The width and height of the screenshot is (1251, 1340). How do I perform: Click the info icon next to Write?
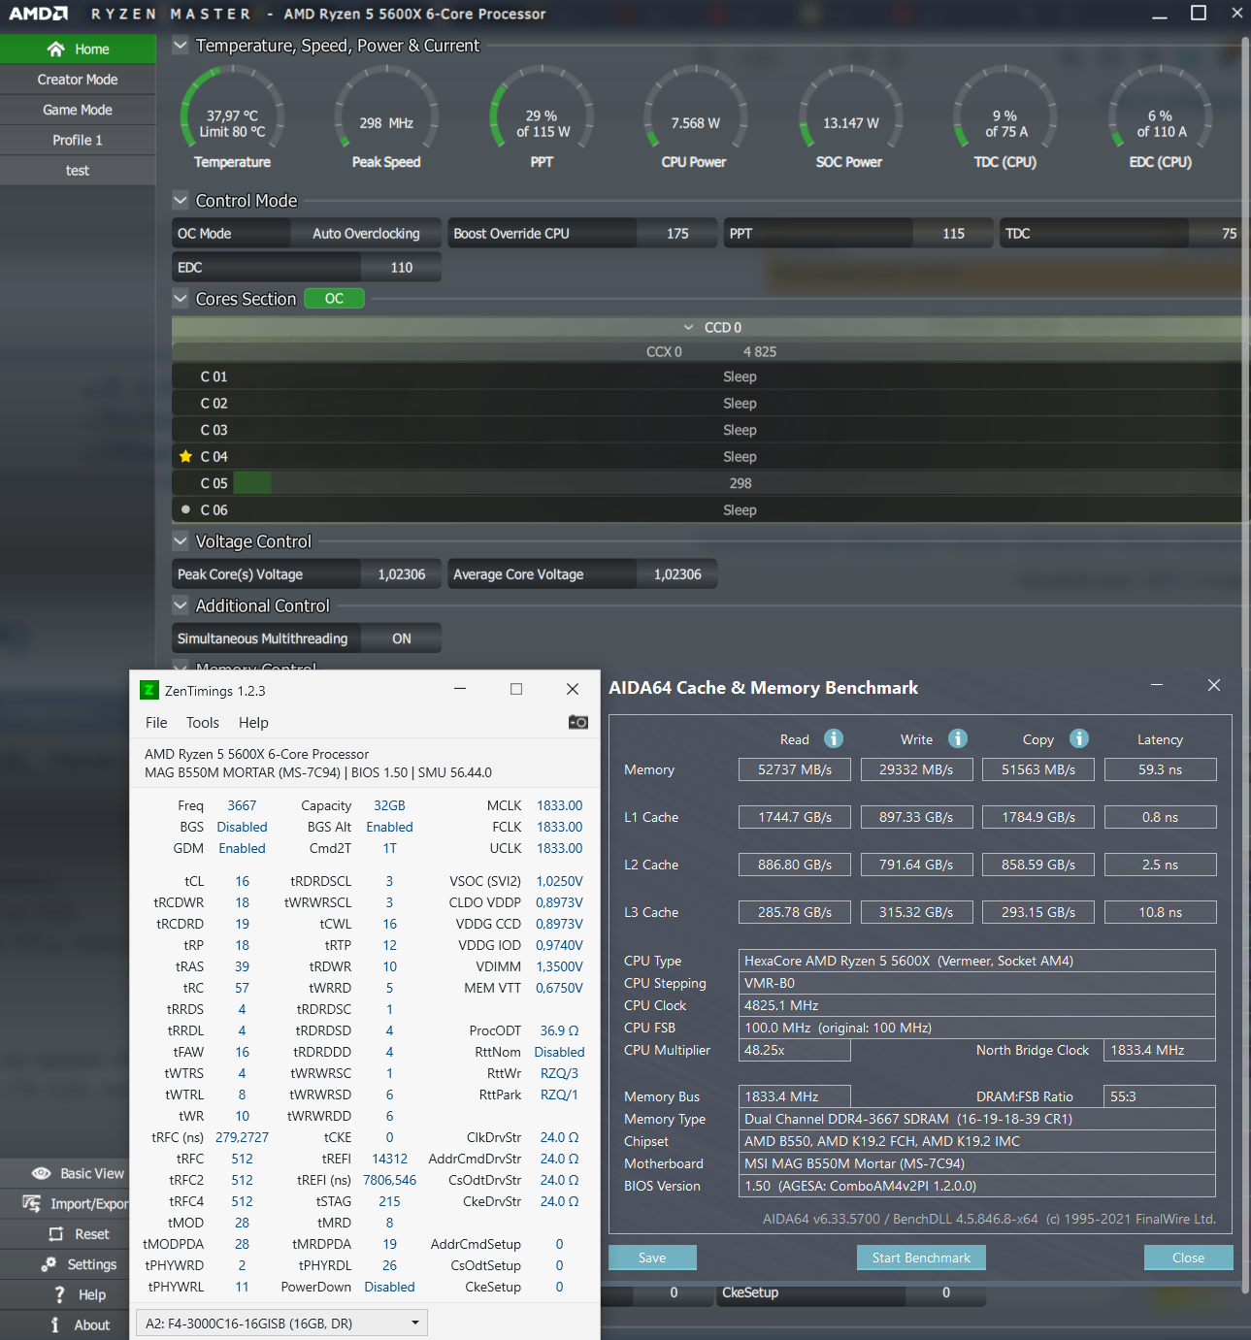point(958,738)
